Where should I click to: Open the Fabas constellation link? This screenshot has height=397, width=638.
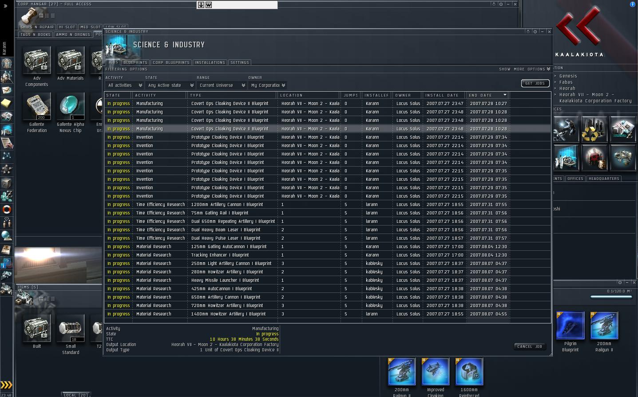pyautogui.click(x=566, y=82)
